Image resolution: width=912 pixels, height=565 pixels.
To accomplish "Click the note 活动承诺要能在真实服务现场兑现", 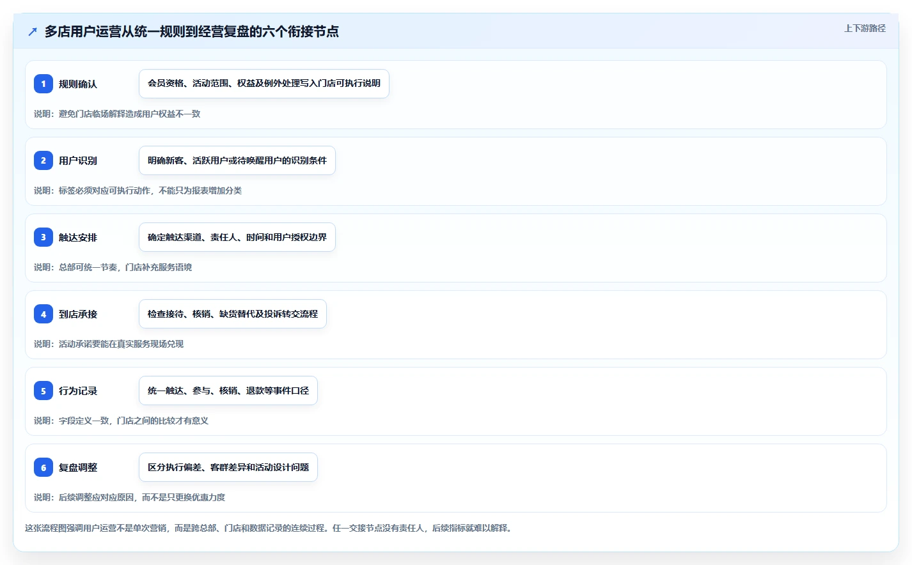I will coord(109,344).
